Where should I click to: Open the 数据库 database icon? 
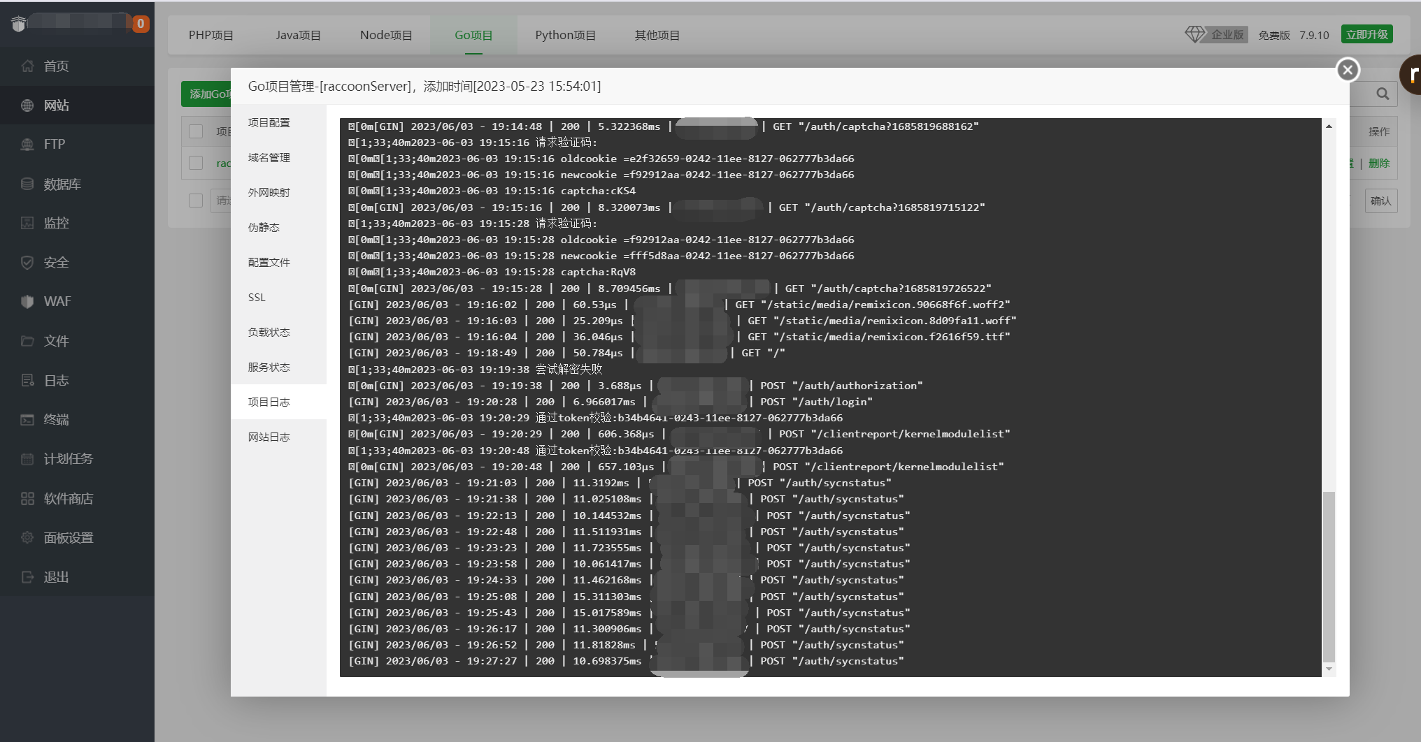27,184
